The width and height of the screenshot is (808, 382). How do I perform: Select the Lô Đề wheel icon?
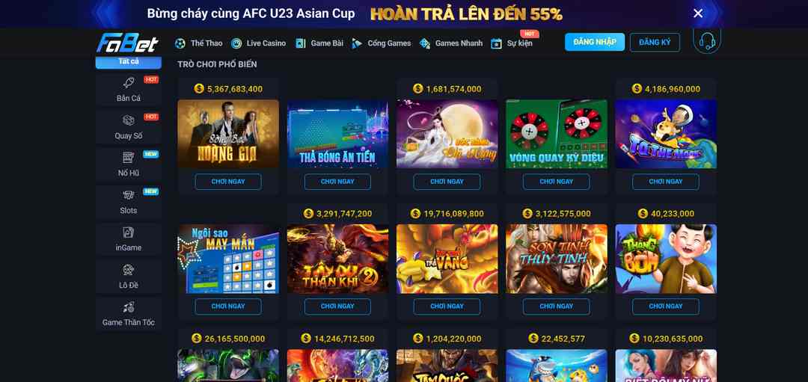[129, 270]
